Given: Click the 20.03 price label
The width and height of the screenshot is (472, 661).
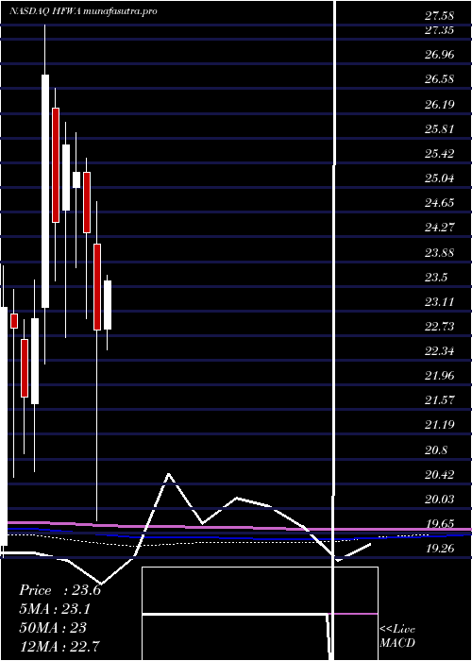Looking at the screenshot, I should (439, 500).
